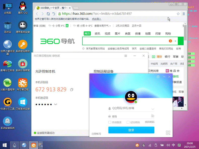
Task: Click the 找回密码 link
Action: (x=149, y=122)
